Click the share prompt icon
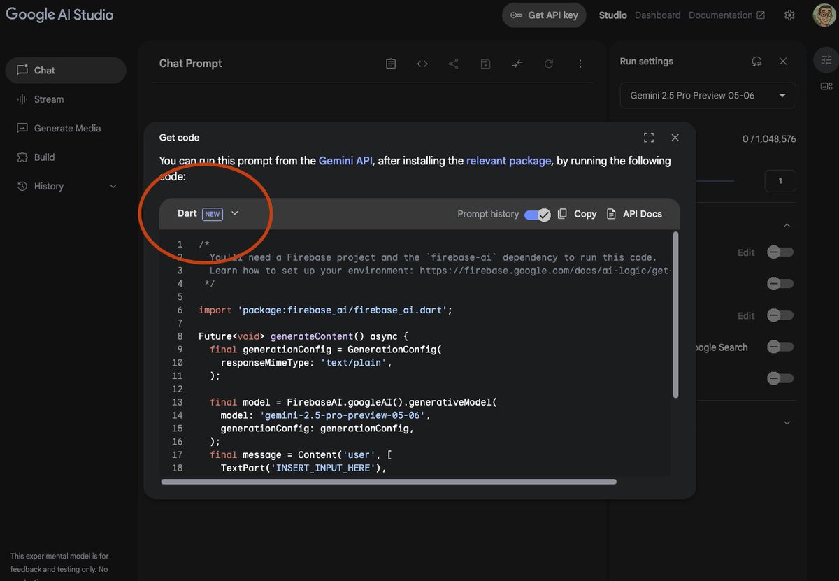The image size is (839, 581). [454, 64]
